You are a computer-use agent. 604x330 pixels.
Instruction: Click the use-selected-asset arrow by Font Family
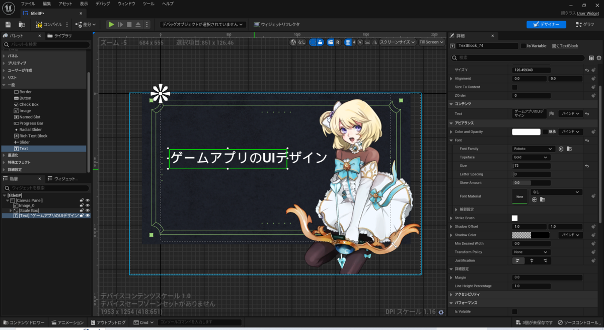[x=561, y=149]
